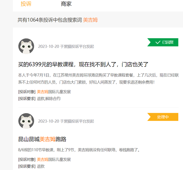Click the green 已回复 status badge
Viewport: 183px width, 170px height.
tap(163, 42)
